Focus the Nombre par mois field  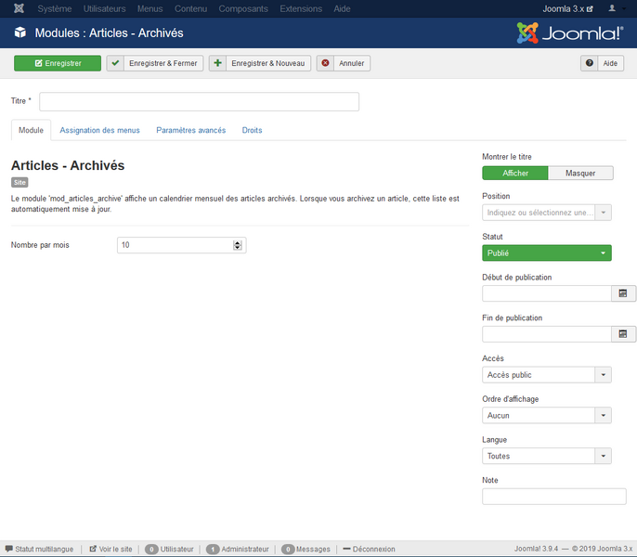click(182, 245)
